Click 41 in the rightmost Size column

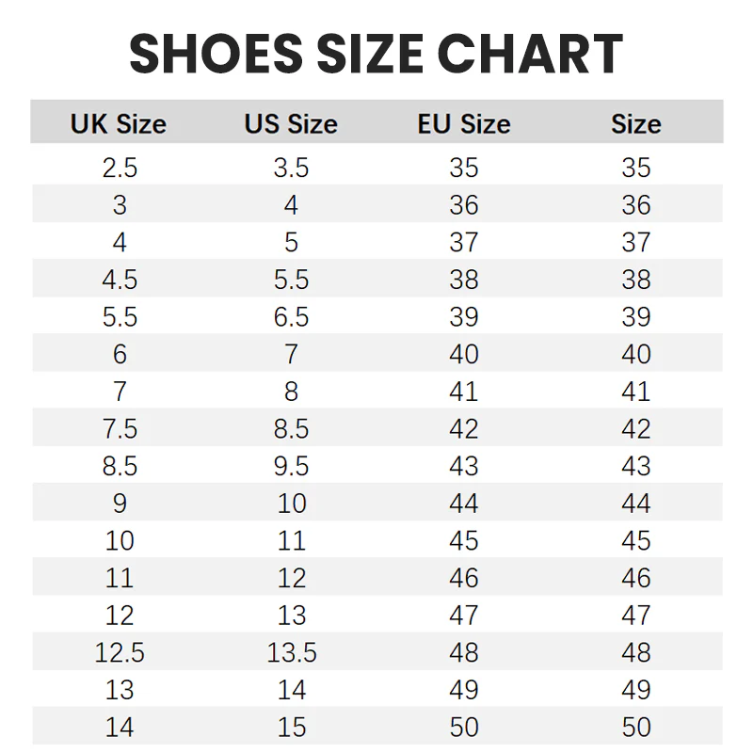[x=636, y=392]
